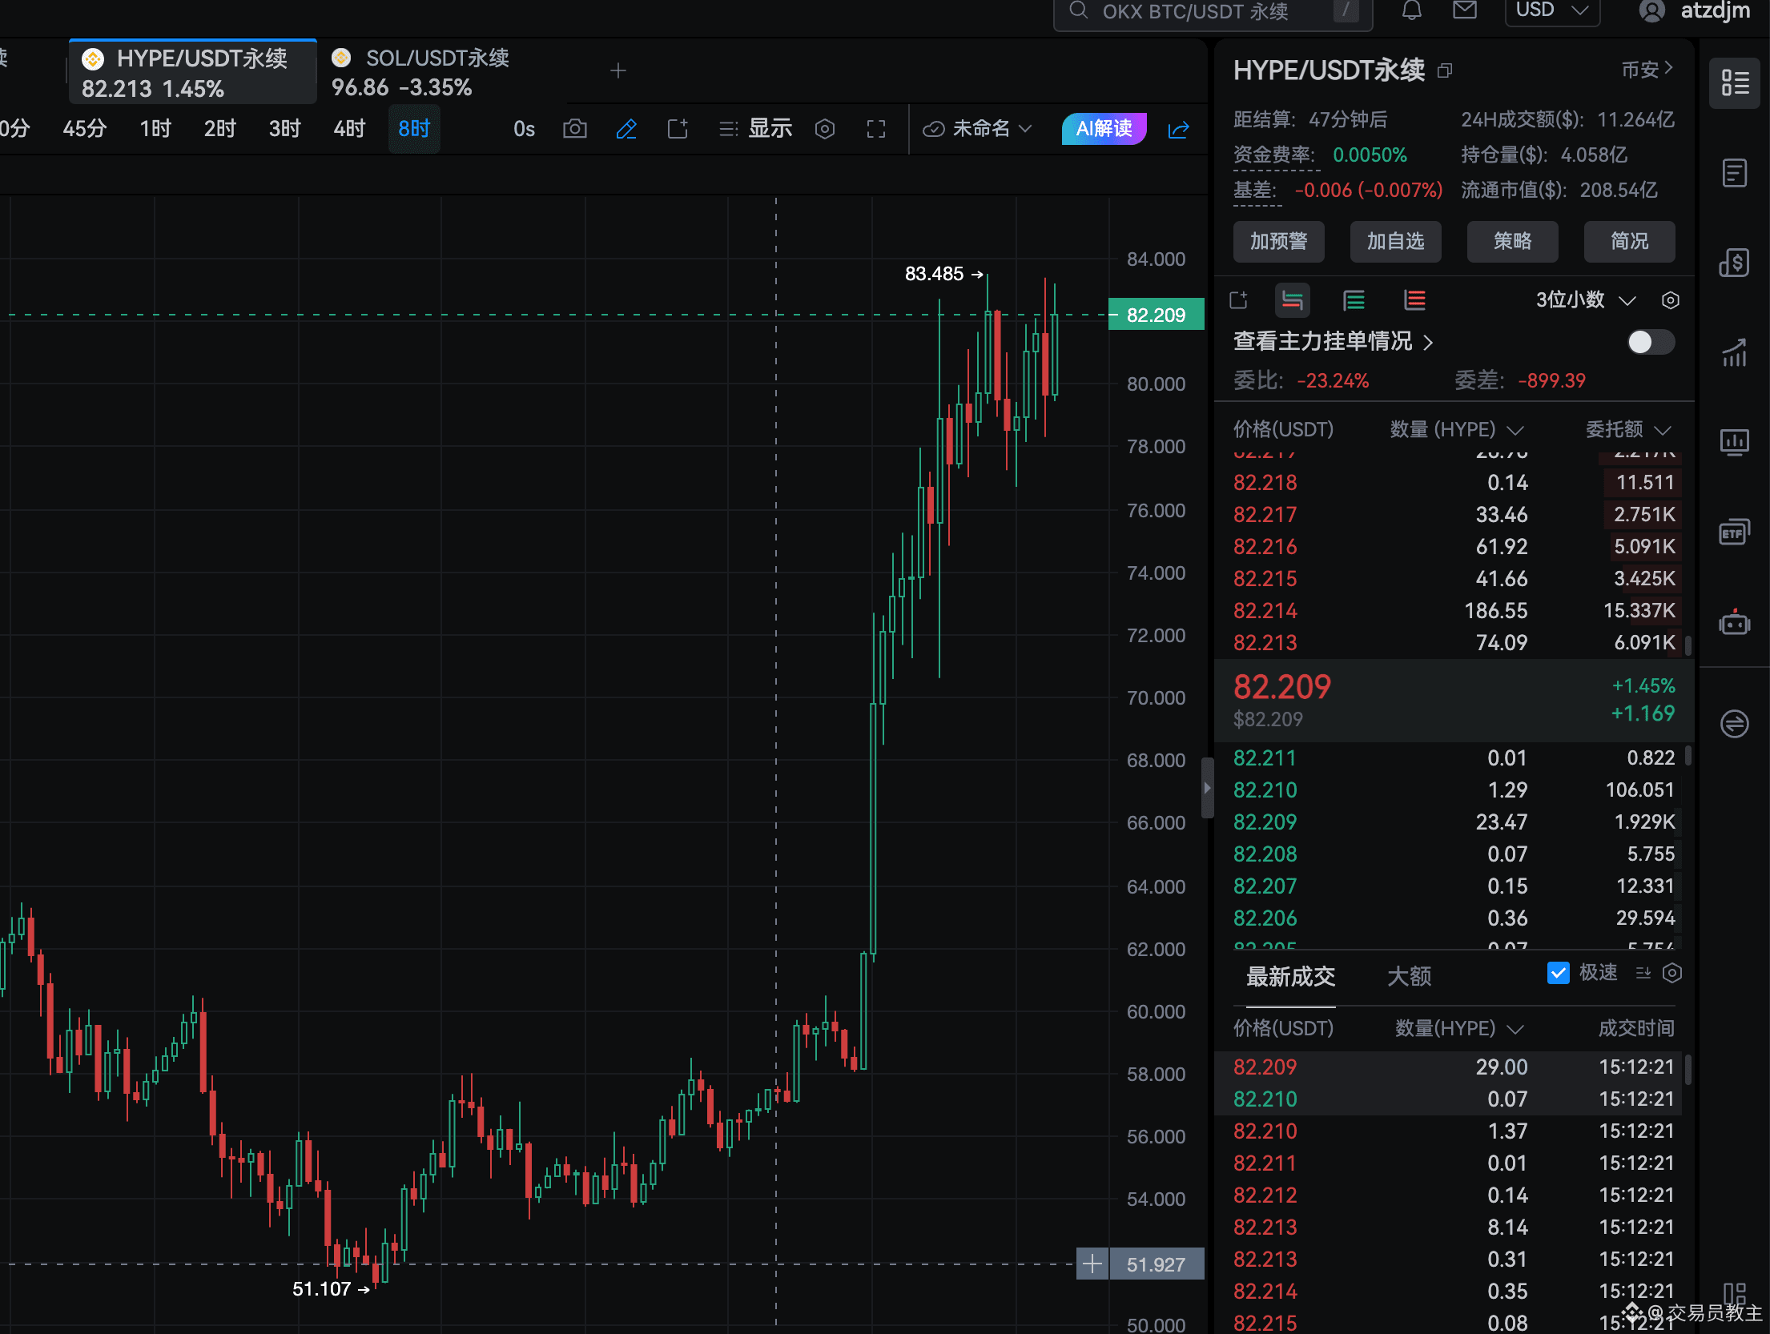1770x1334 pixels.
Task: Open the trading bot sidebar icon
Action: click(x=1735, y=623)
